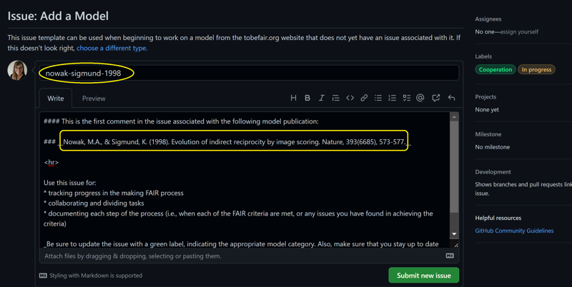Screen dimensions: 572x287
Task: Click 'tracking progress in the making FAIR process'
Action: pyautogui.click(x=116, y=193)
